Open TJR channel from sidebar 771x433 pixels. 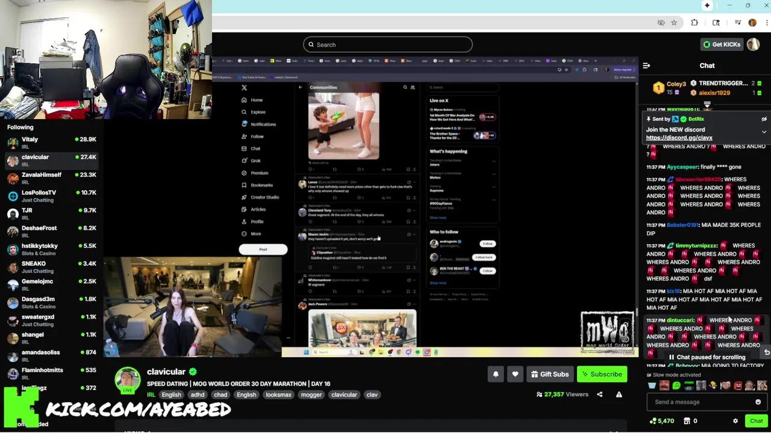point(52,213)
